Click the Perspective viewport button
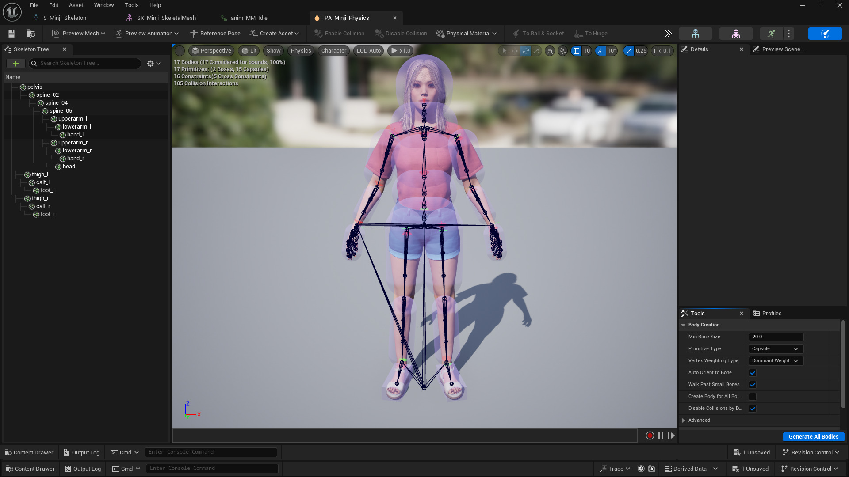Image resolution: width=849 pixels, height=477 pixels. (x=211, y=51)
